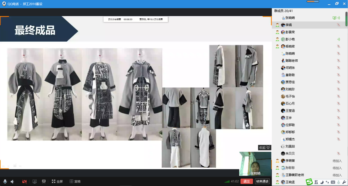This screenshot has width=348, height=186.
Task: Select member 聪聪老师 in the list
Action: (x=292, y=61)
